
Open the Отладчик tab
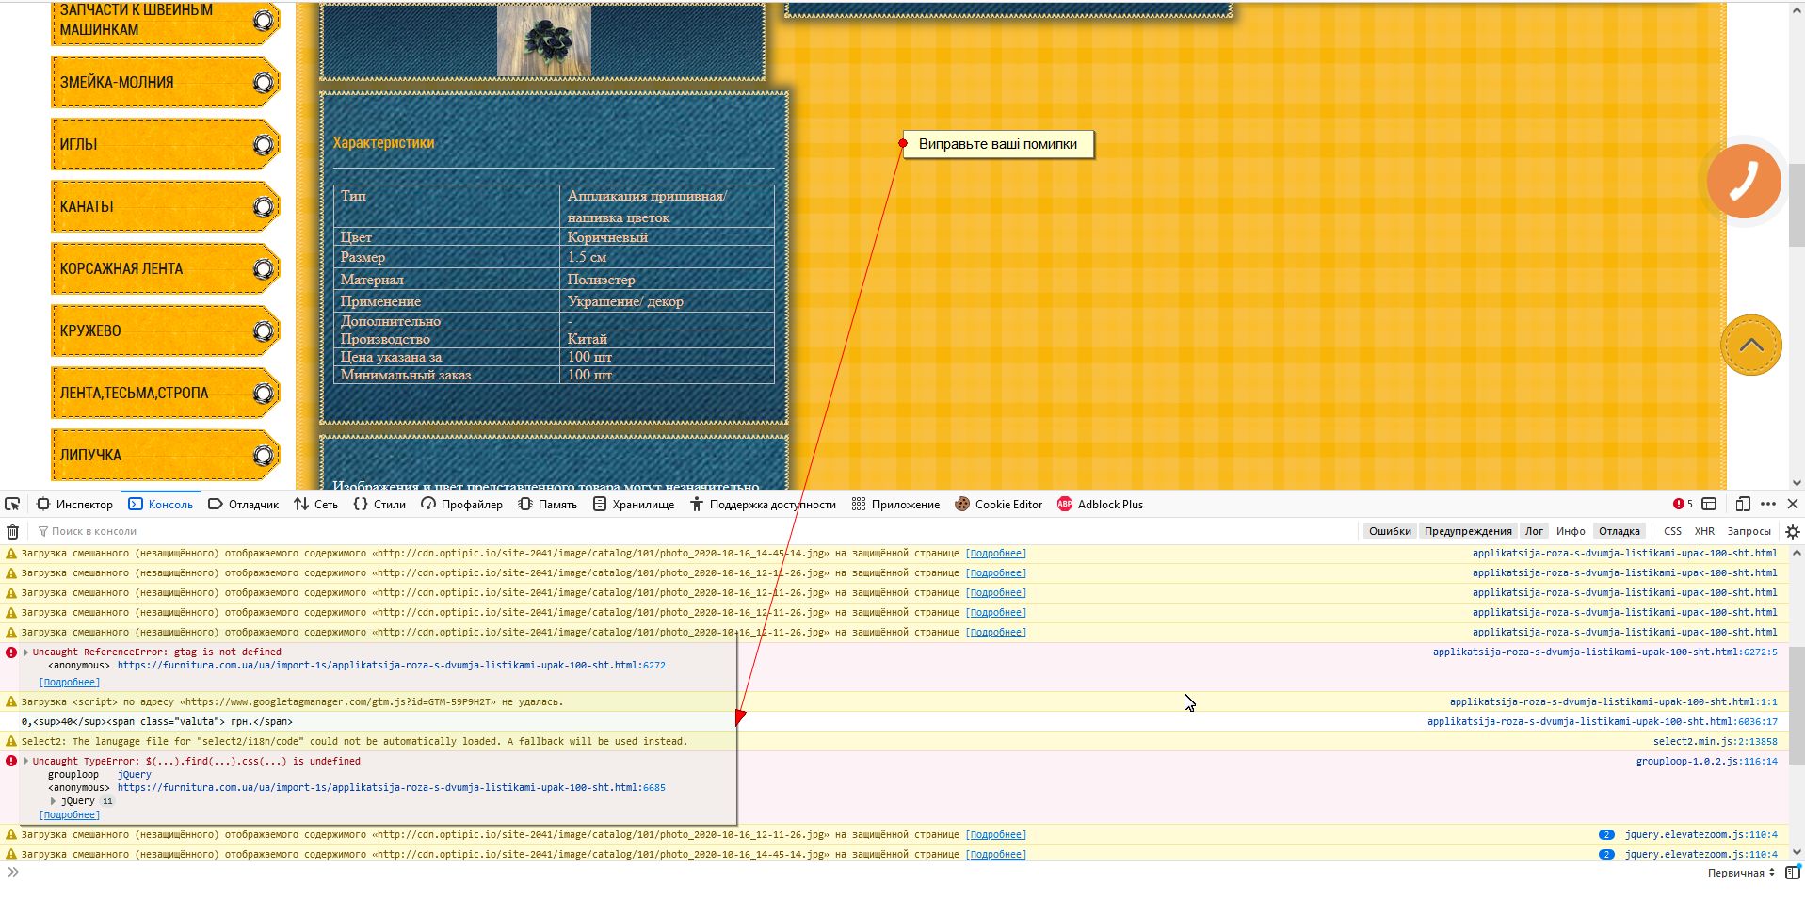pos(243,504)
